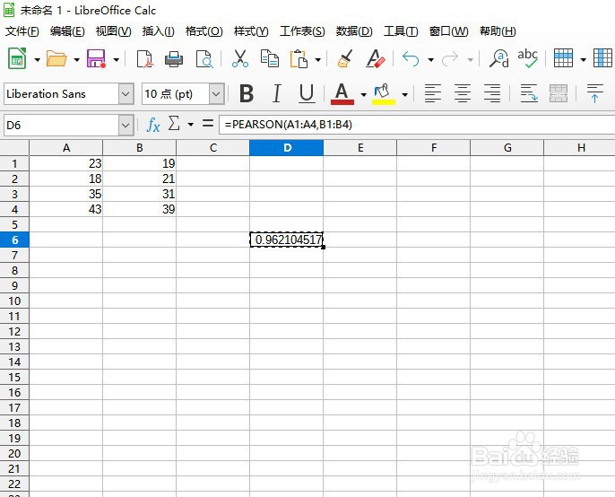The image size is (615, 497).
Task: Run the abc spelling check
Action: (527, 58)
